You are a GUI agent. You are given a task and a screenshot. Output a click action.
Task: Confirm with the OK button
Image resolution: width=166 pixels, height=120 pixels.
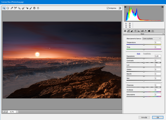point(158,117)
